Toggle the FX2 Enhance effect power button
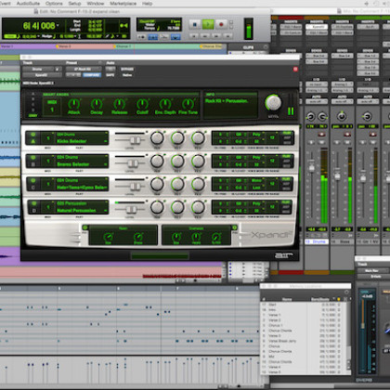 click(235, 227)
